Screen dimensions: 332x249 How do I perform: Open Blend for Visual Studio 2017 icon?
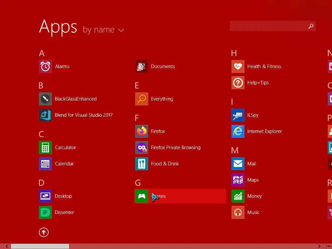[45, 115]
